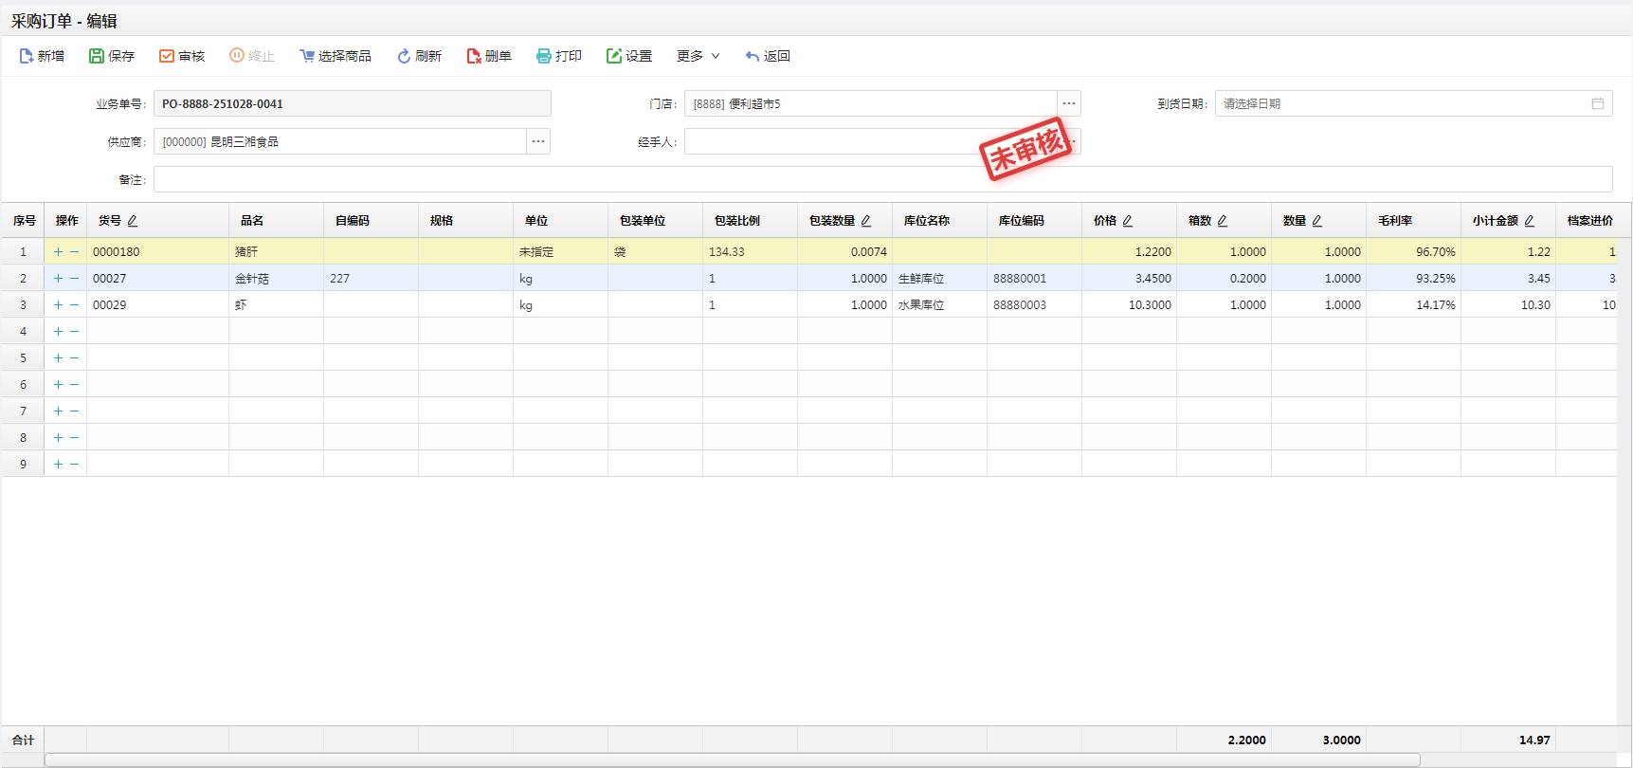This screenshot has height=768, width=1633.
Task: Open the 到货日期 calendar picker
Action: 1598,103
